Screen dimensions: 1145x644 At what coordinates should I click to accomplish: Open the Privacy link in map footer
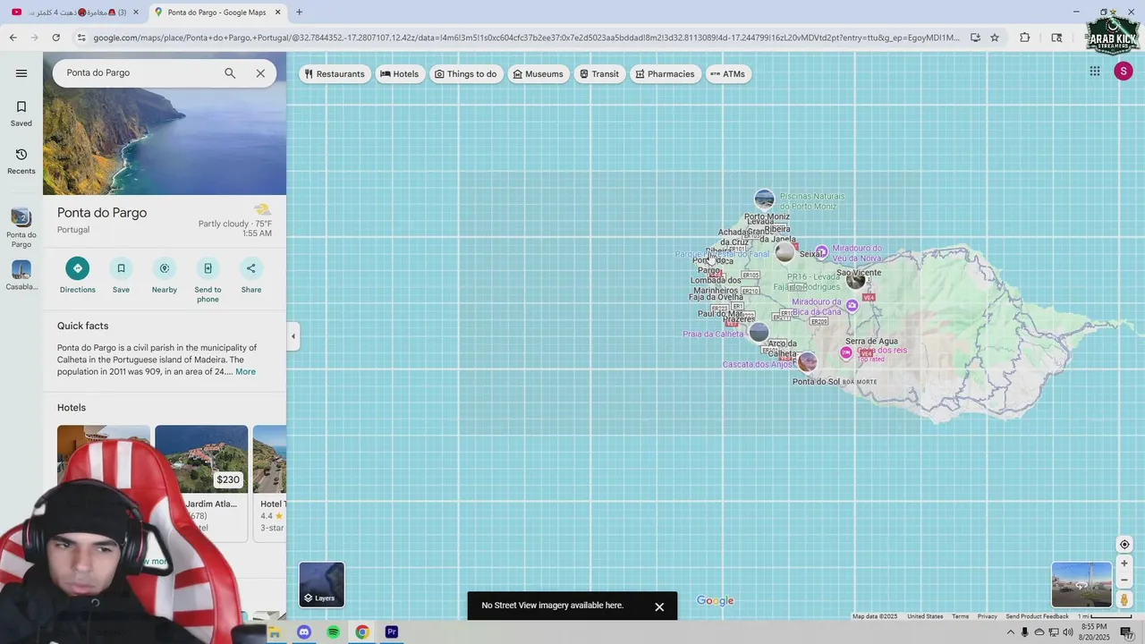point(987,616)
